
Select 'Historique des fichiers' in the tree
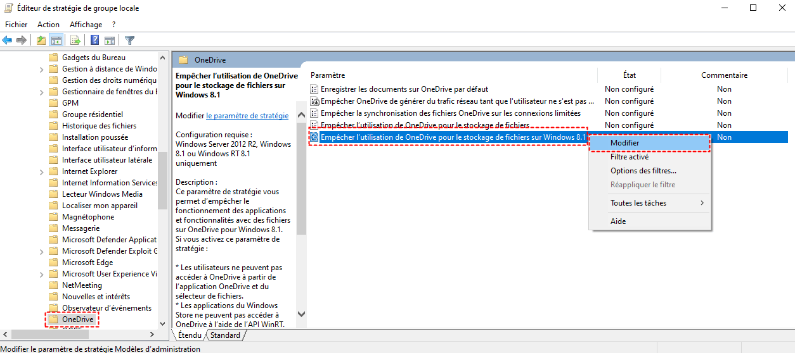(x=99, y=126)
